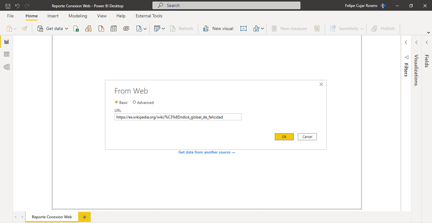
Task: Expand the Fields pane chevron
Action: [x=427, y=42]
